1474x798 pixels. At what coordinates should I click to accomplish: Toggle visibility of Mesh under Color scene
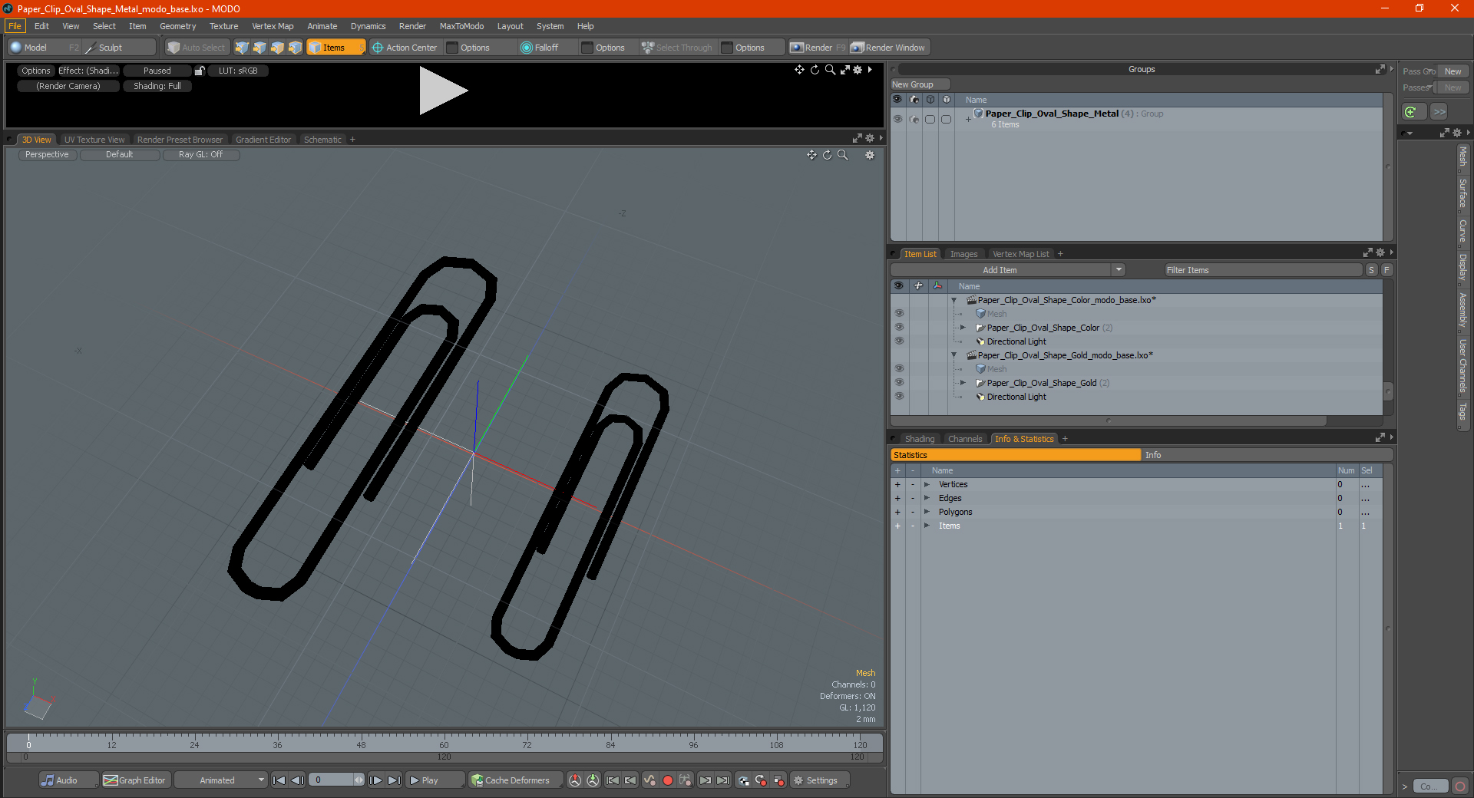pyautogui.click(x=899, y=314)
